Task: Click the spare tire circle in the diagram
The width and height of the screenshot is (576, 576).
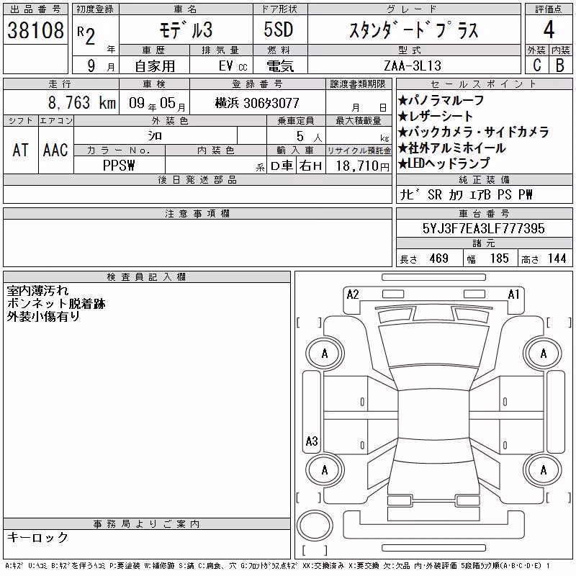Action: point(315,526)
